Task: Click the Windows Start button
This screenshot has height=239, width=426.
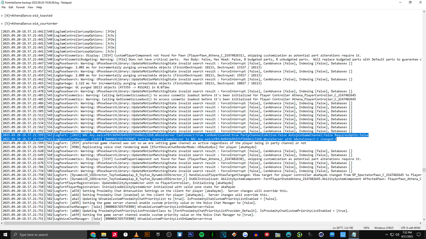Action: pos(6,234)
